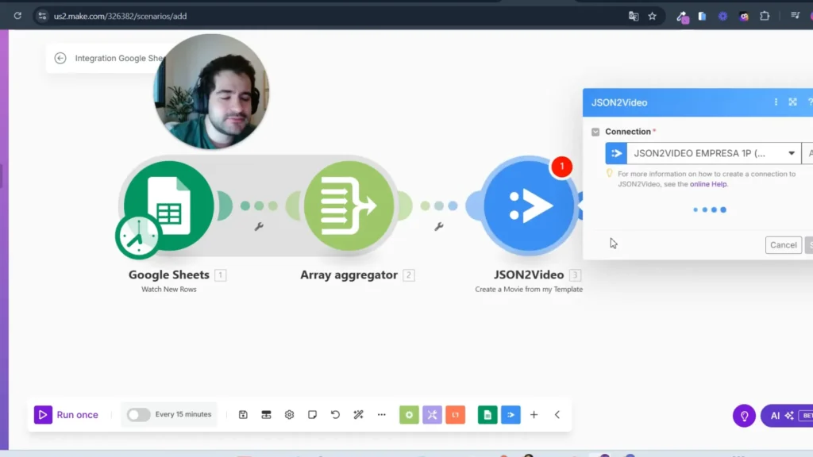Cancel the JSON2Video dialog
Image resolution: width=813 pixels, height=457 pixels.
(x=783, y=244)
